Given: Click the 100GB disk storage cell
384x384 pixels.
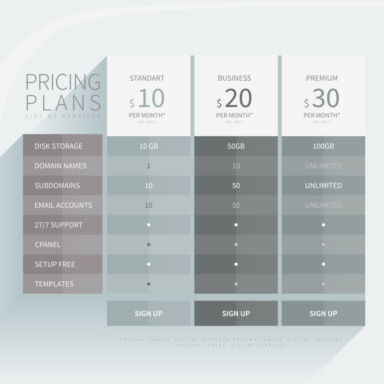Looking at the screenshot, I should point(324,146).
